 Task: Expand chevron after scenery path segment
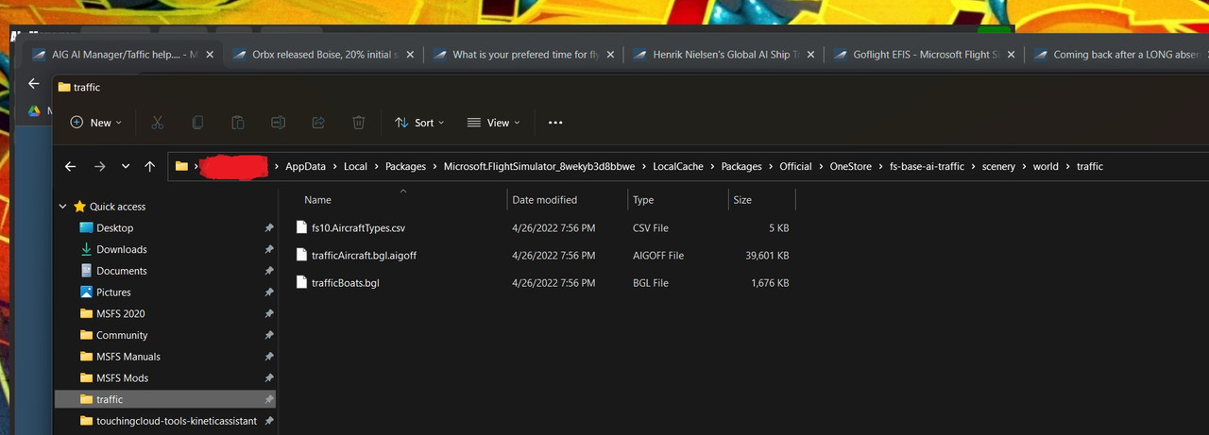point(1024,166)
